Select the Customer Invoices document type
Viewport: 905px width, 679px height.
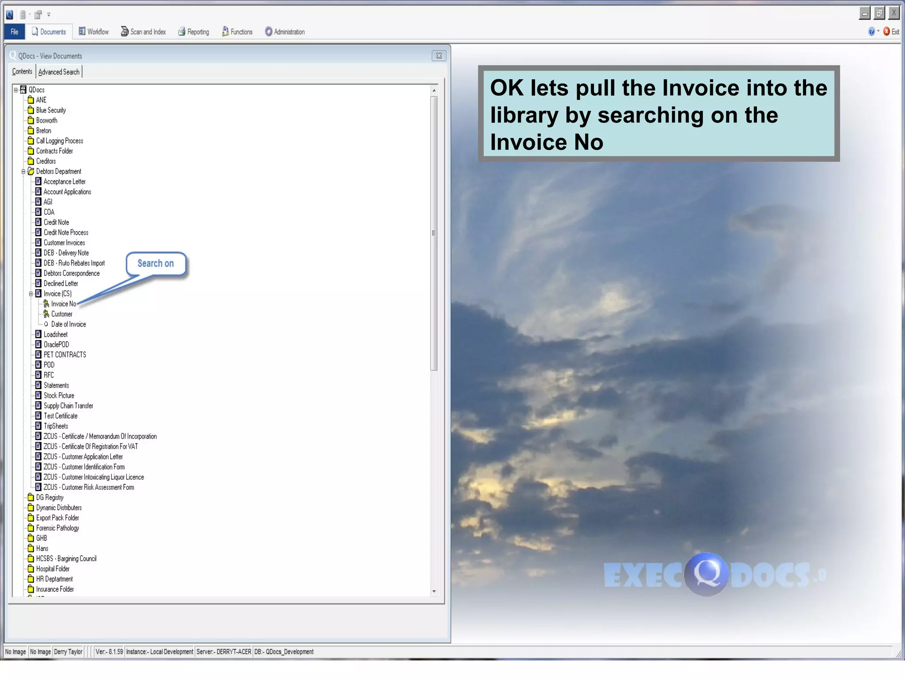pyautogui.click(x=64, y=243)
